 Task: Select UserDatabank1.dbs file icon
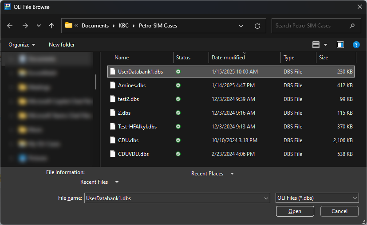click(113, 71)
